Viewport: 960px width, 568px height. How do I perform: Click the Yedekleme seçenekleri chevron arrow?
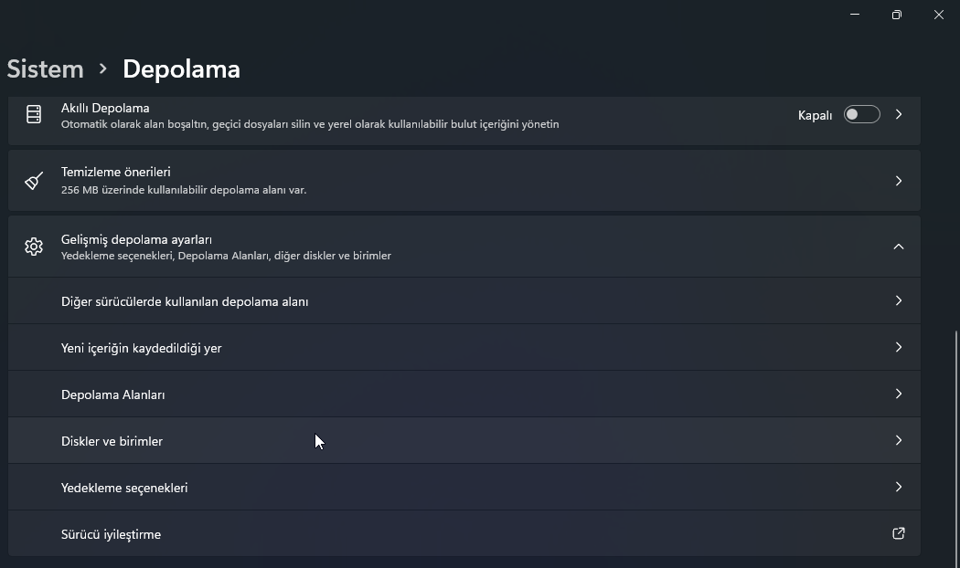coord(898,487)
